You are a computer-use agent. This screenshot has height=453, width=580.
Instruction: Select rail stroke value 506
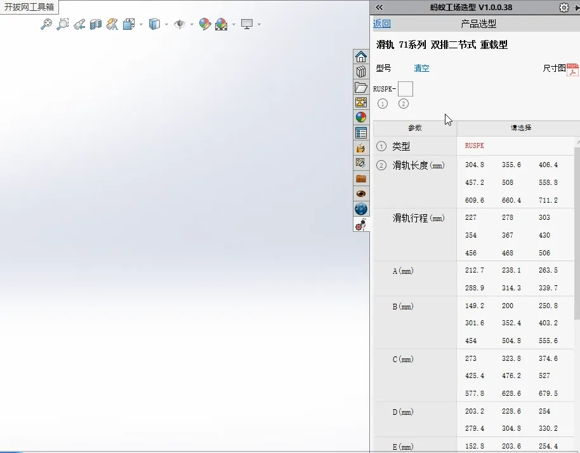pyautogui.click(x=544, y=253)
